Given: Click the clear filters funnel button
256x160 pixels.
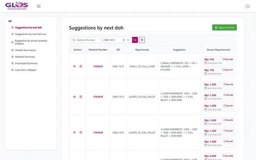Looking at the screenshot, I should point(142,40).
